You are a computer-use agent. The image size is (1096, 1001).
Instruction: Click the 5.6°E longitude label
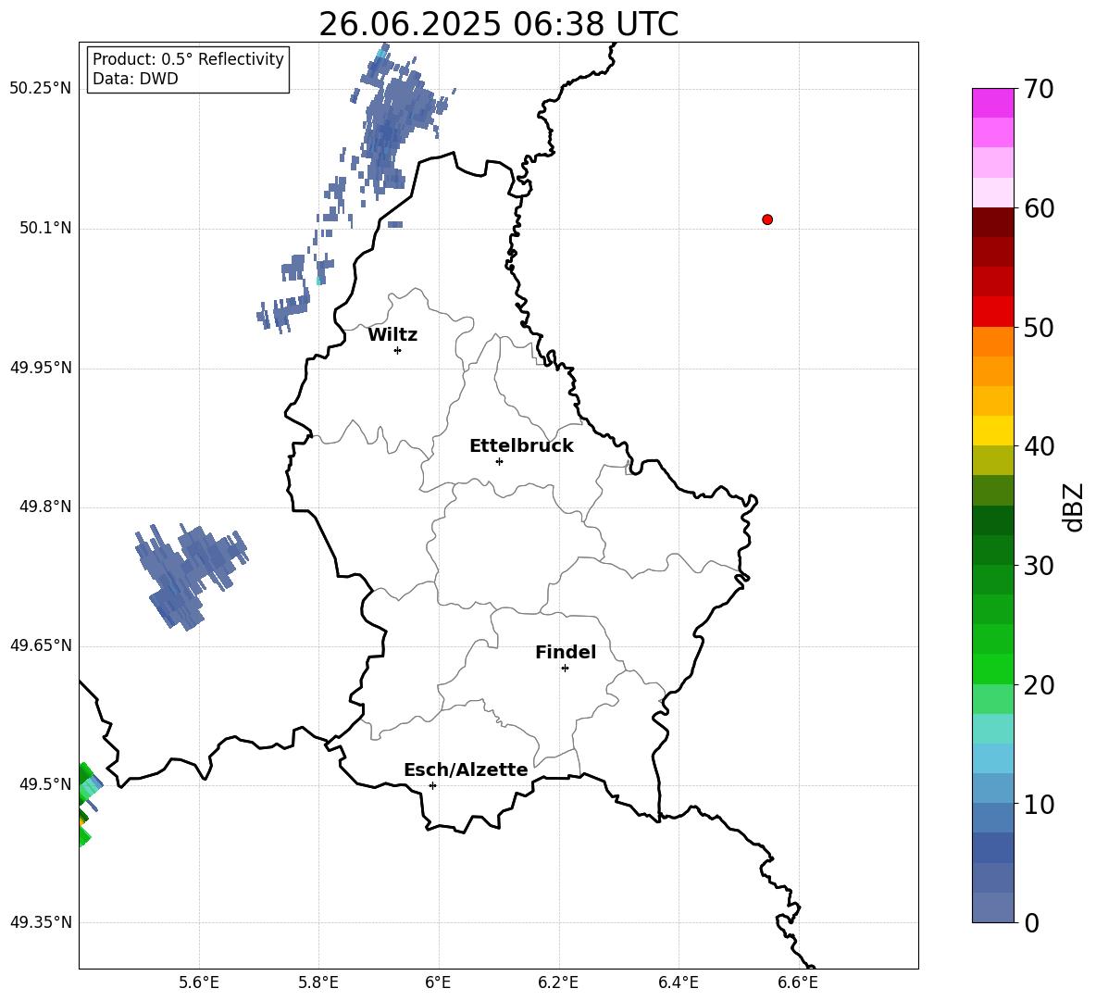(199, 982)
